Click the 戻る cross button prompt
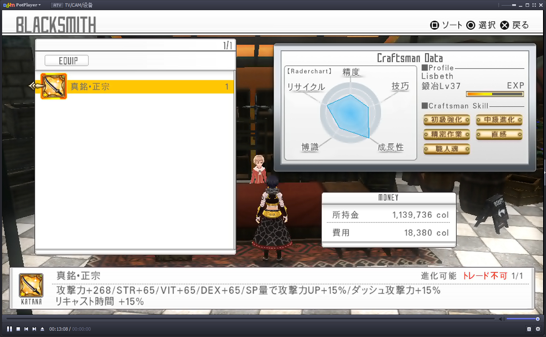 514,25
